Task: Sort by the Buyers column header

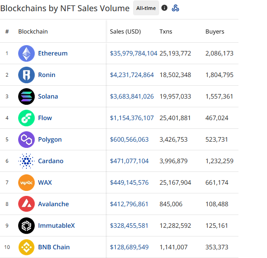Action: (x=215, y=31)
